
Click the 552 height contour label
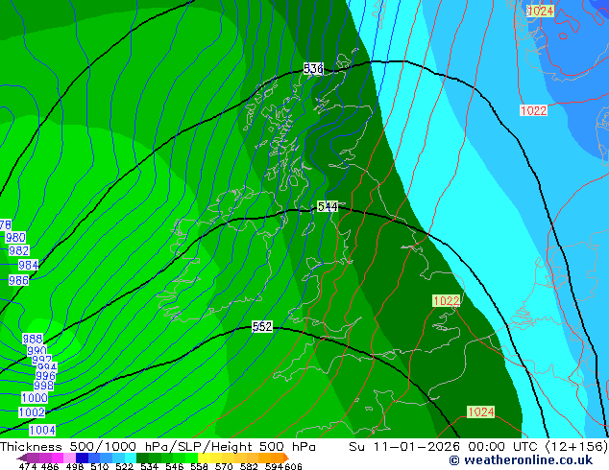click(x=262, y=326)
